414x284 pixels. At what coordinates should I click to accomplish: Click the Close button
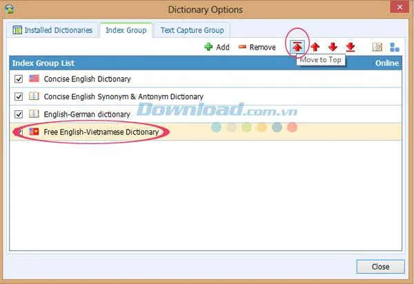(380, 267)
